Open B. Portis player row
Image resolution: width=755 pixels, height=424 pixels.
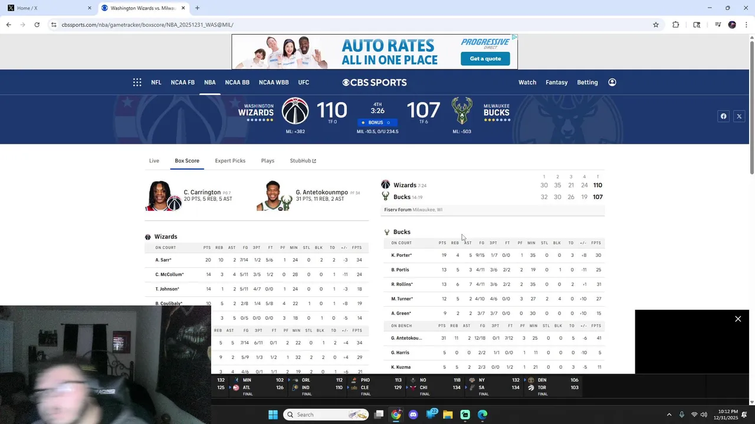[493, 270]
